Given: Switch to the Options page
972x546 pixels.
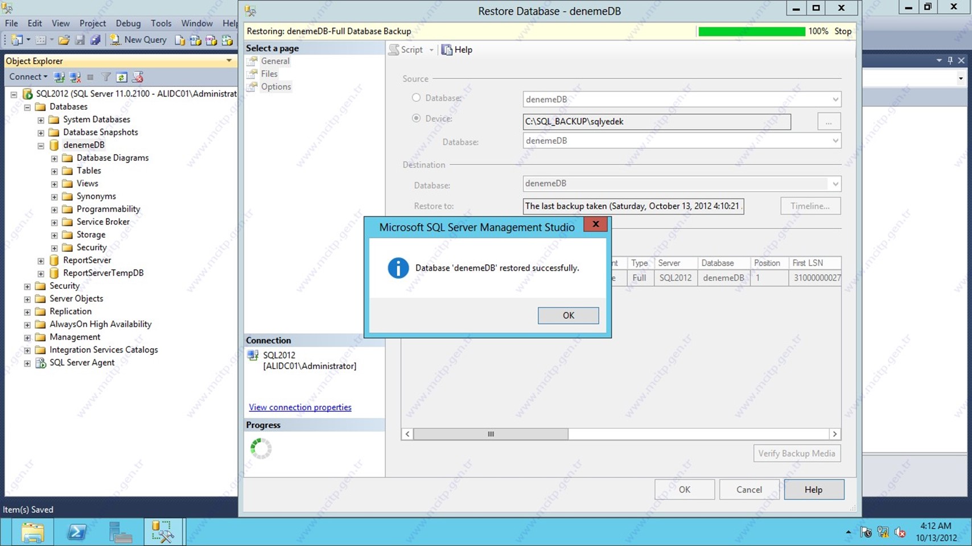Looking at the screenshot, I should click(x=275, y=86).
